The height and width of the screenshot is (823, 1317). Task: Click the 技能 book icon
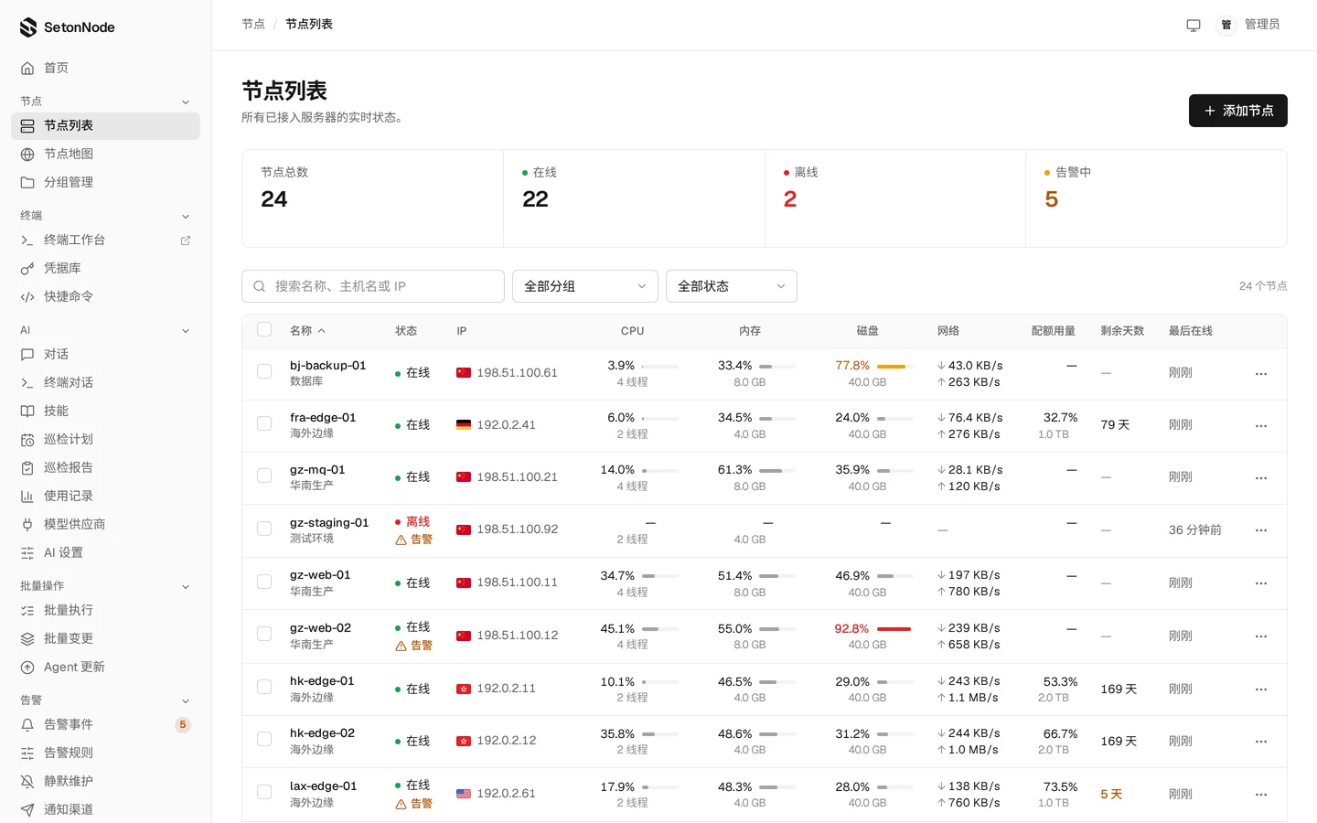[27, 411]
